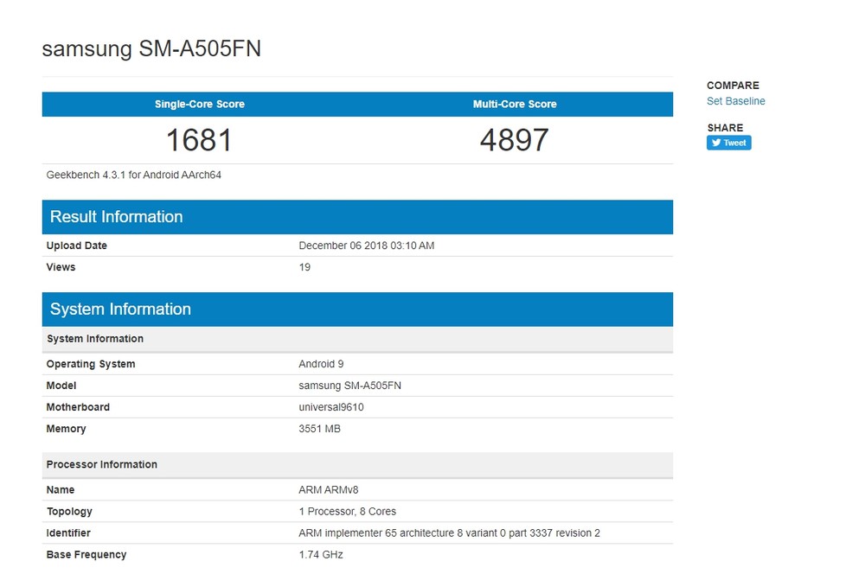The width and height of the screenshot is (865, 574).
Task: Click the Views label
Action: tap(61, 267)
